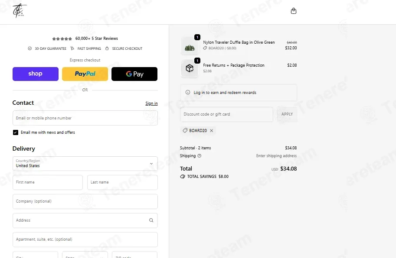Focus the Last name field

pyautogui.click(x=122, y=182)
